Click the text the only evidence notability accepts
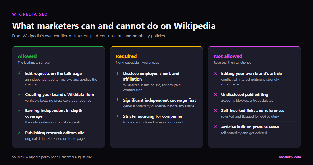Screen dimensions: 313x165 [53, 122]
